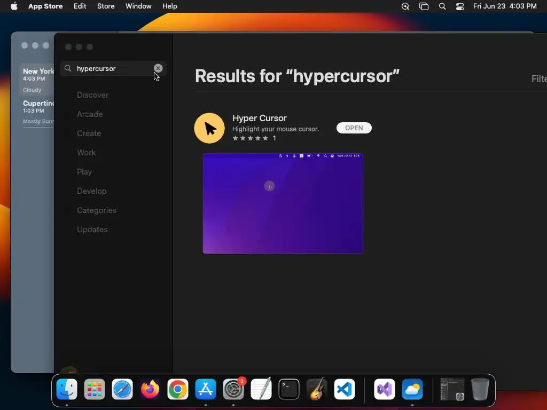Open the Help menu
Image resolution: width=547 pixels, height=410 pixels.
(169, 6)
